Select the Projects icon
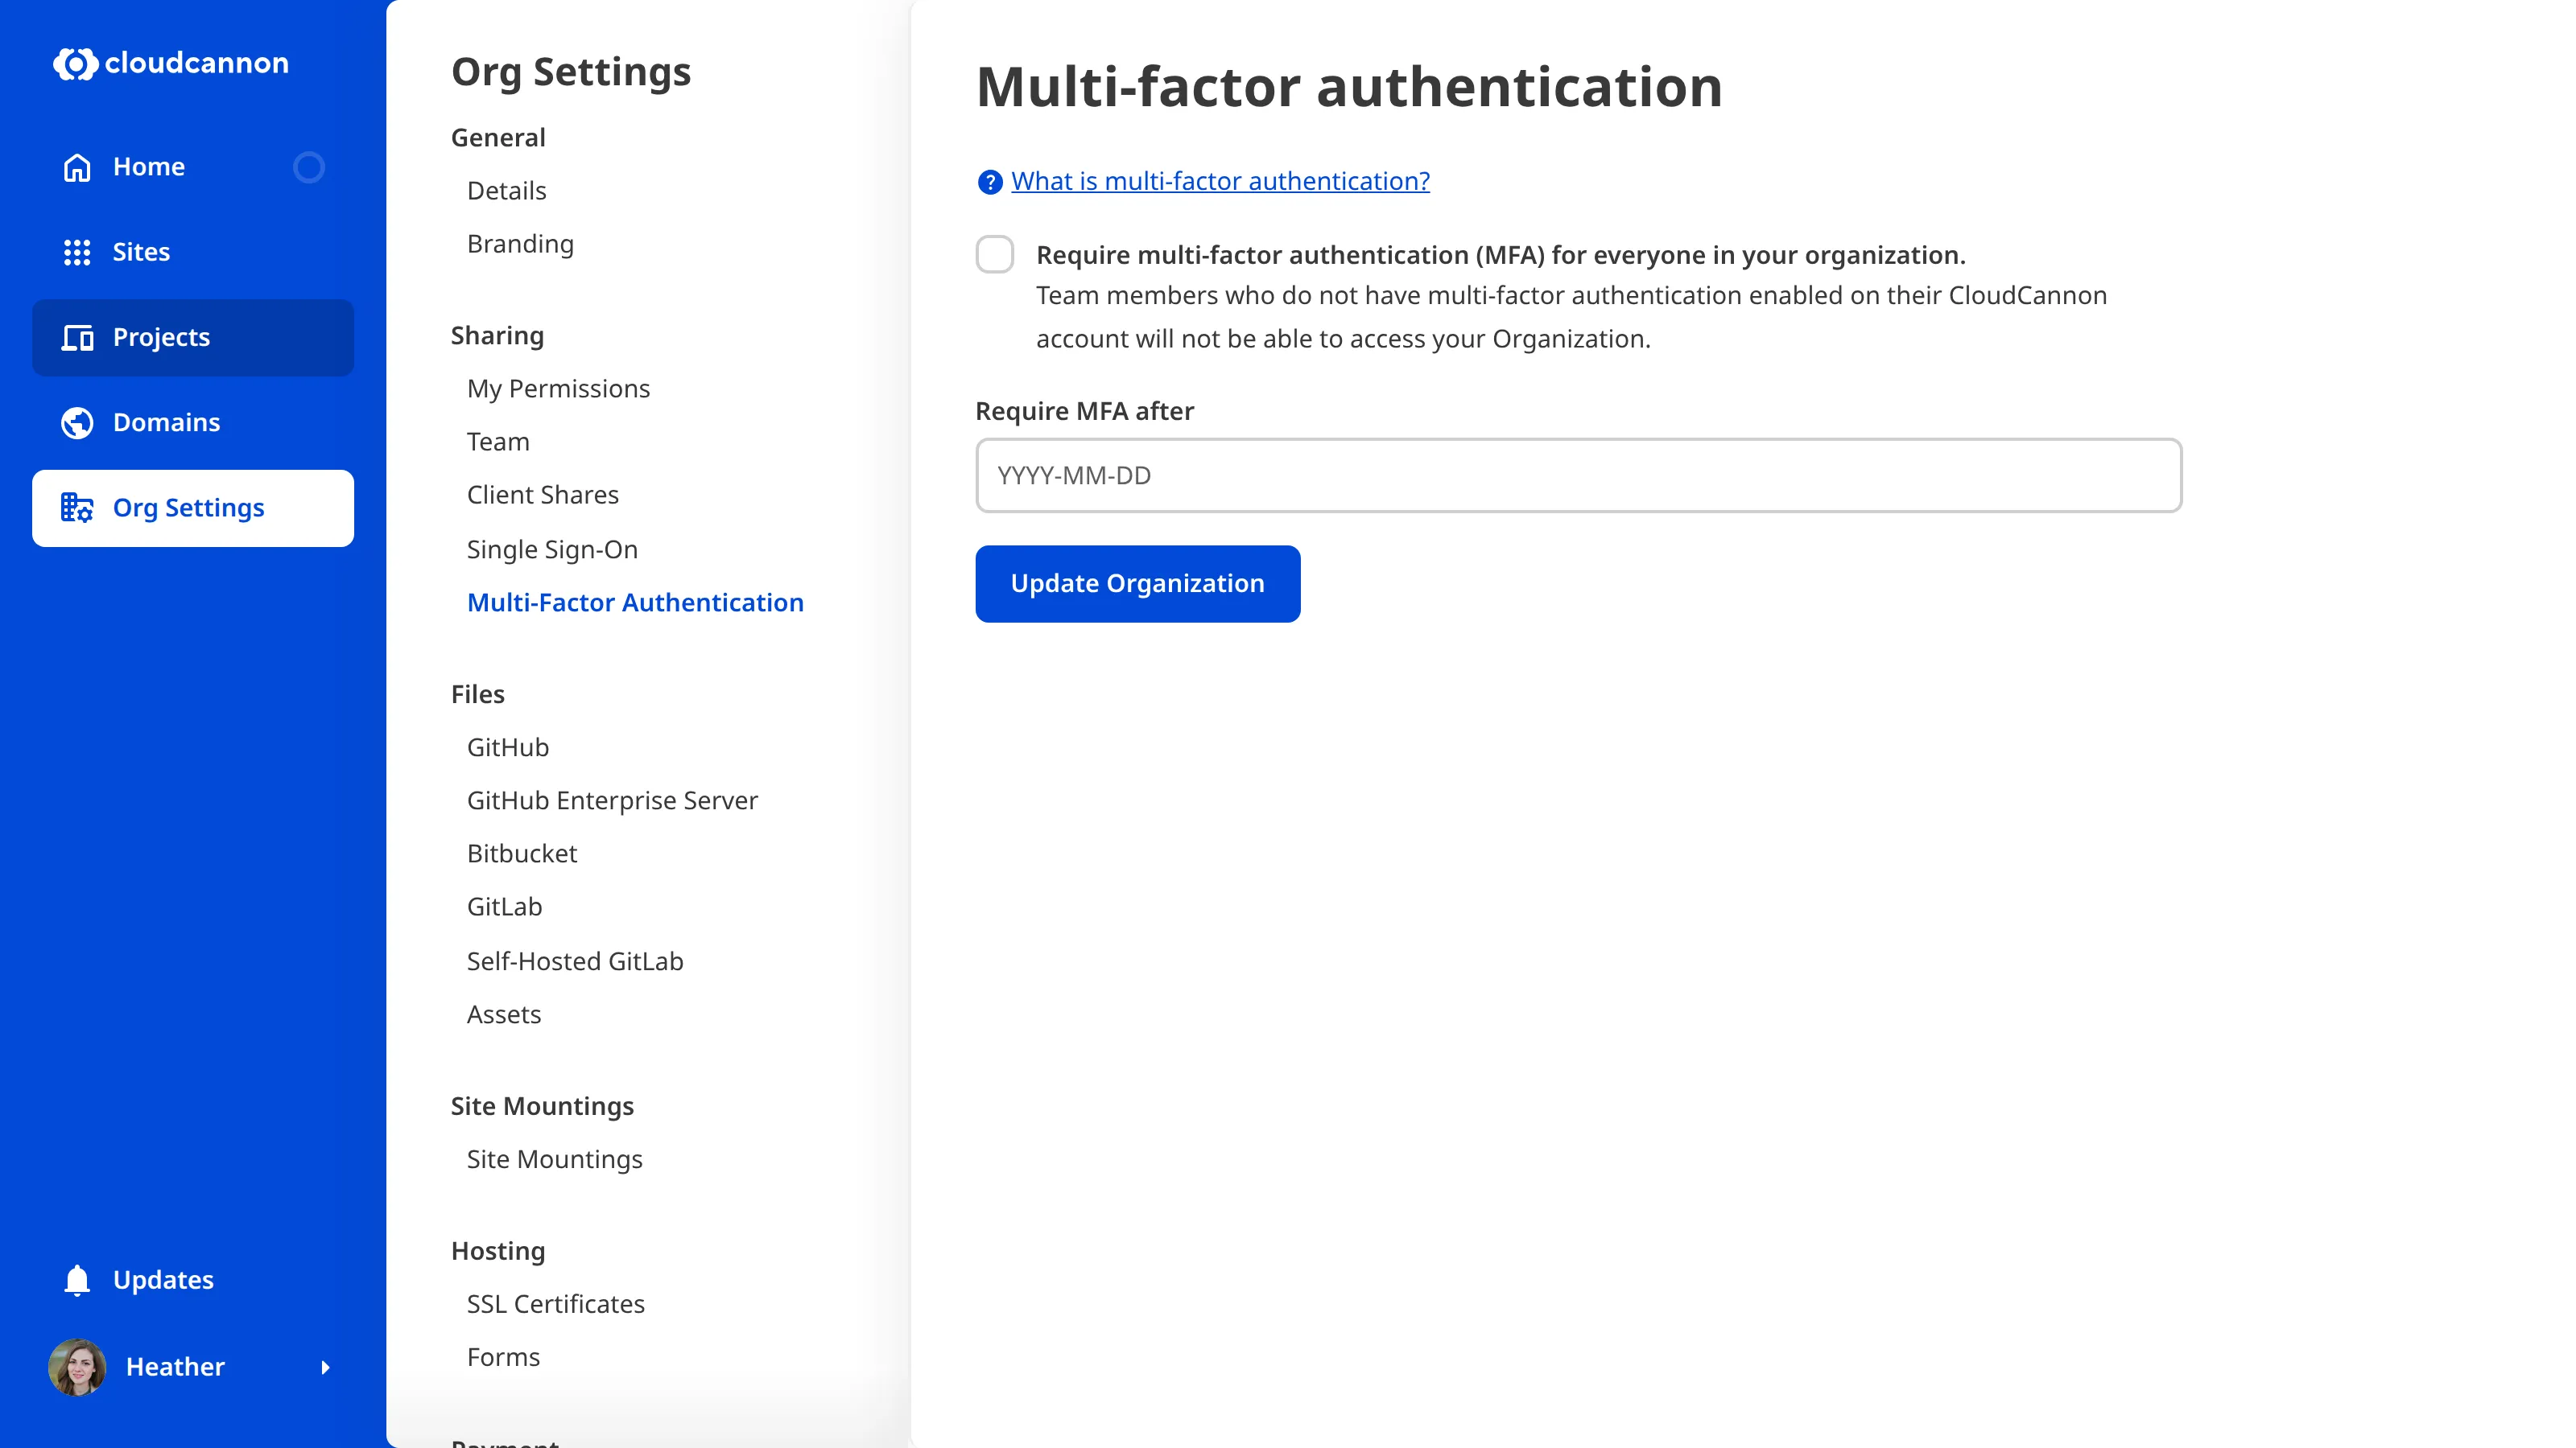This screenshot has width=2576, height=1448. coord(77,338)
